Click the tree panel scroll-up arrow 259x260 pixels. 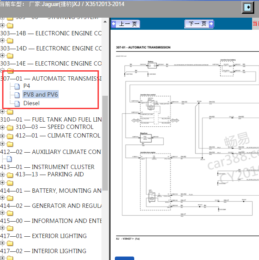(105, 22)
